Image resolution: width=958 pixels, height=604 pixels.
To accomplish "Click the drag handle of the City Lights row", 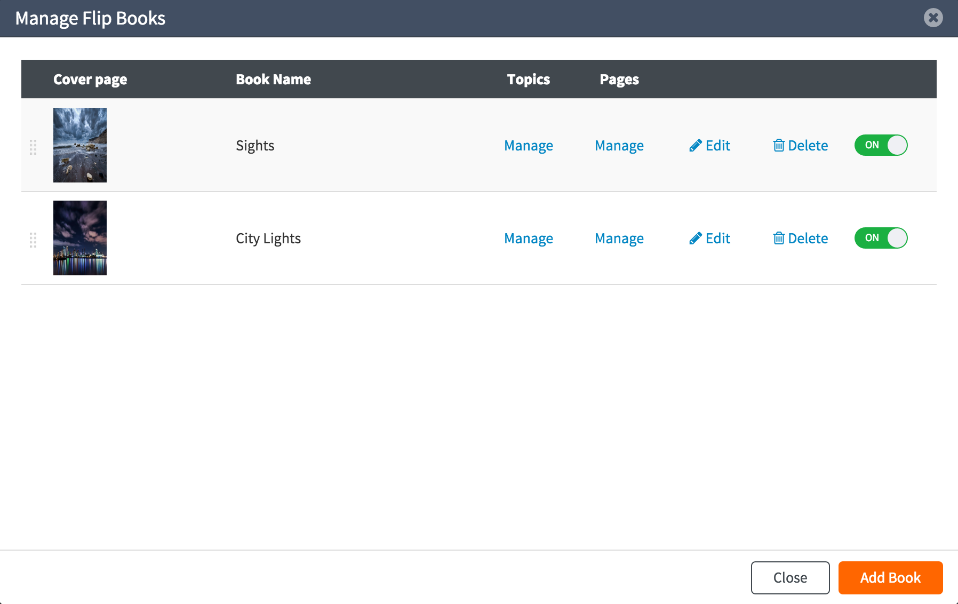I will (33, 240).
